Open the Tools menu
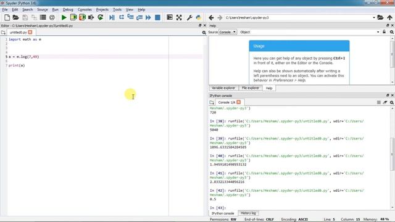This screenshot has width=395, height=222. tap(117, 10)
